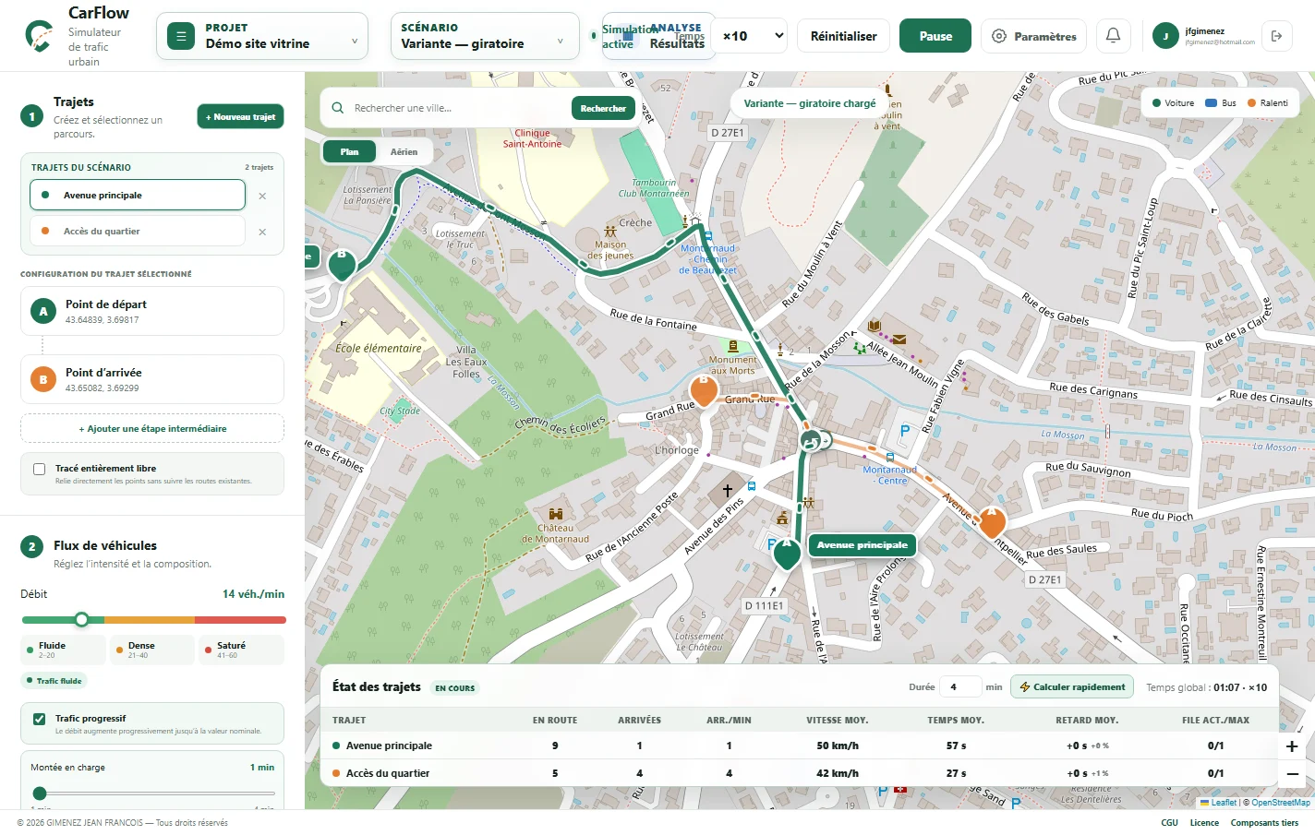This screenshot has width=1315, height=835.
Task: Remove the Avenue principale trajet
Action: tap(262, 196)
